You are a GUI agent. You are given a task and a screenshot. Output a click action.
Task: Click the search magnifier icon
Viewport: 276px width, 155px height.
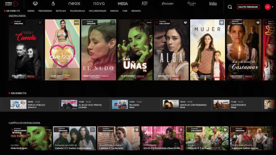point(230,7)
